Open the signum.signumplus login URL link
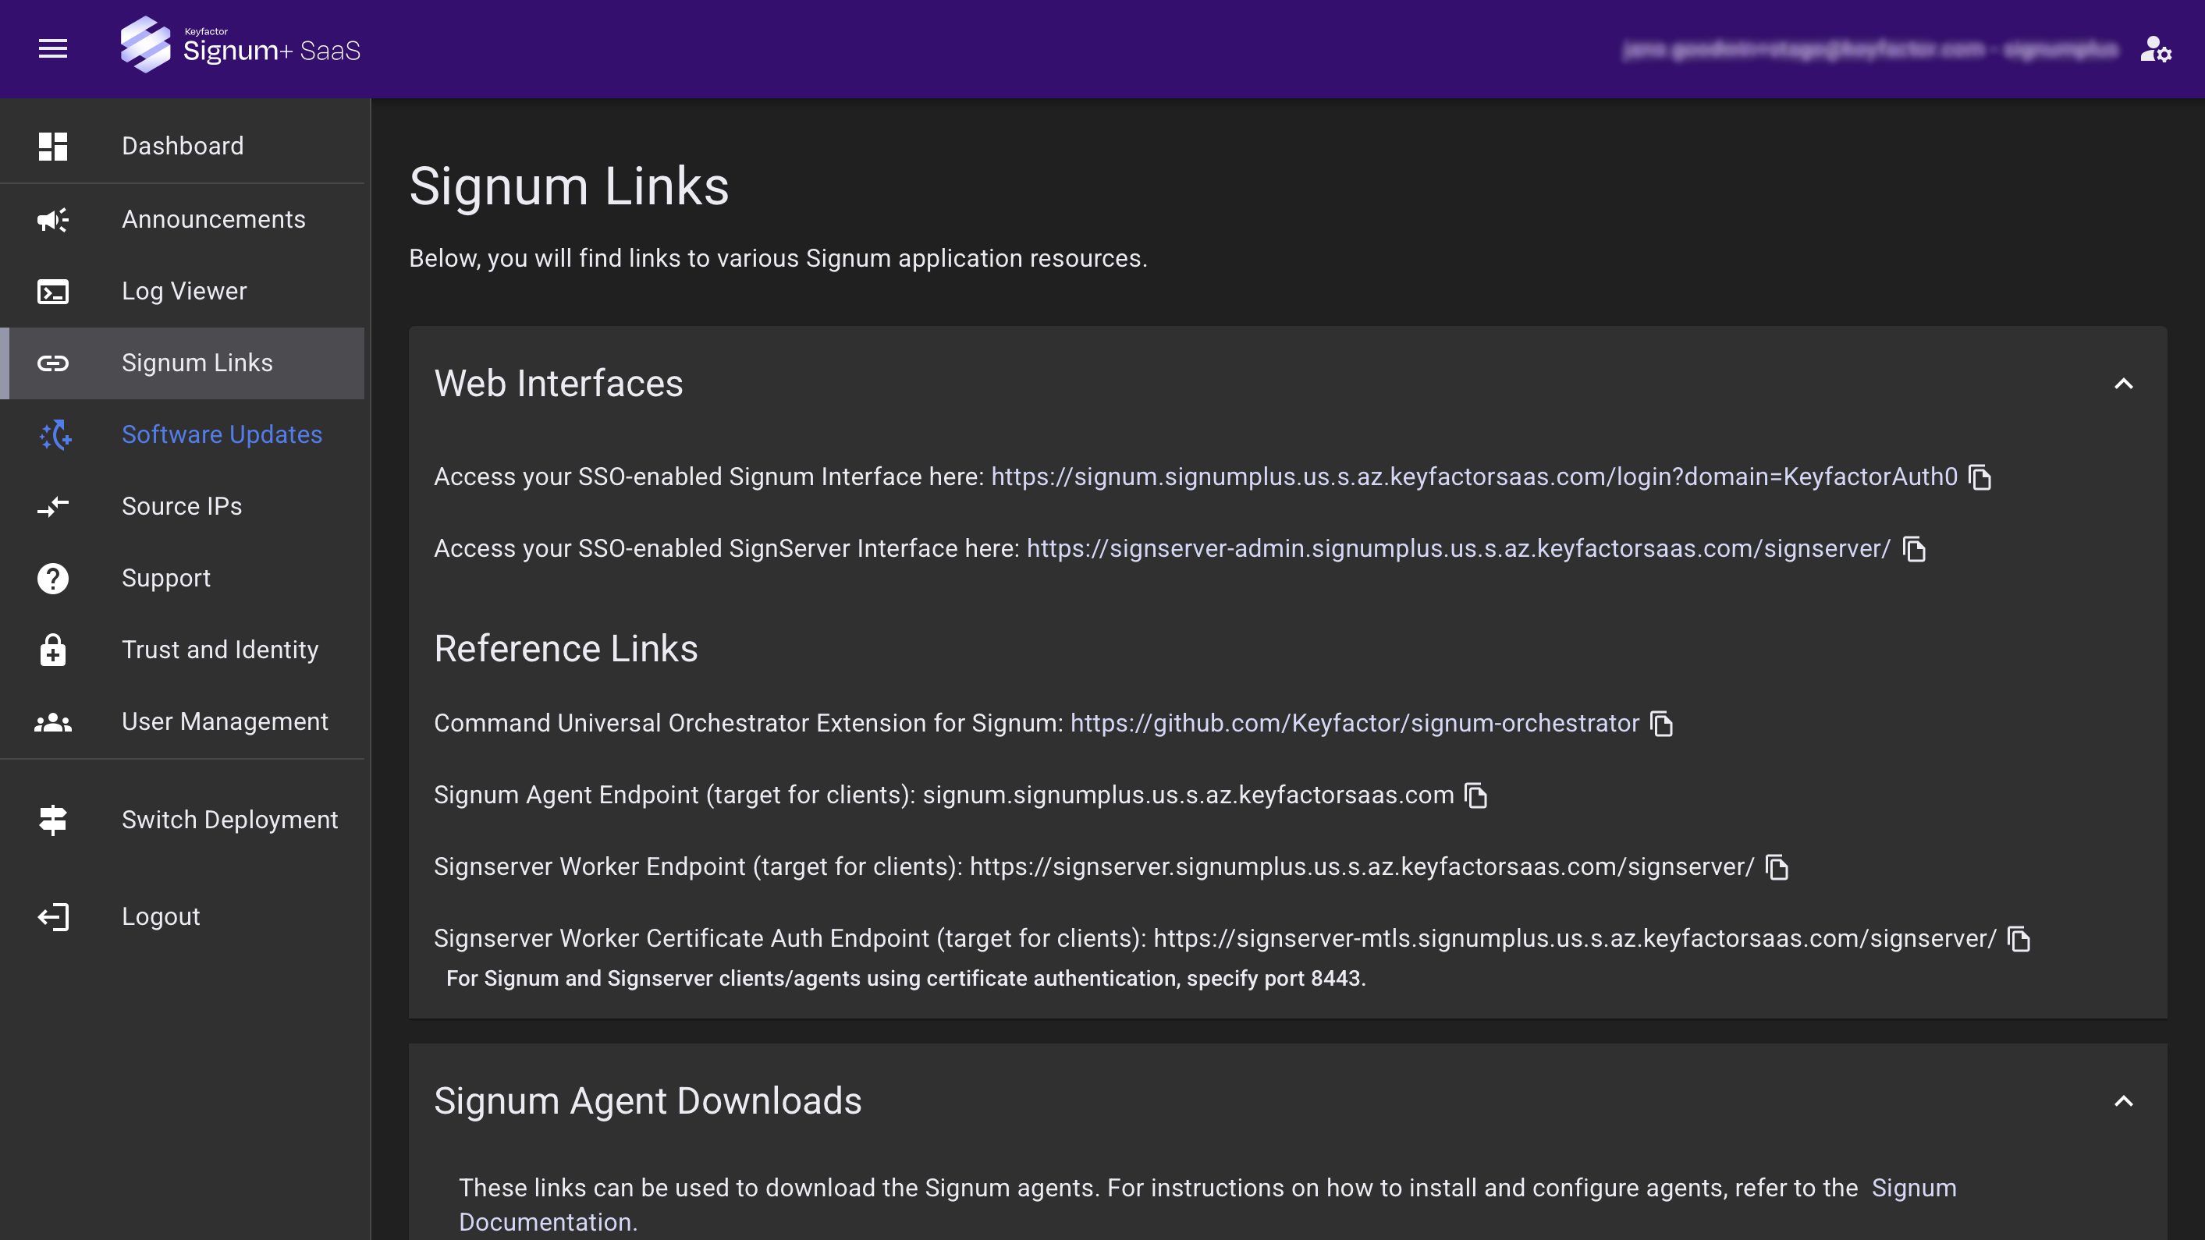Screen dimensions: 2205x1240 (1474, 477)
